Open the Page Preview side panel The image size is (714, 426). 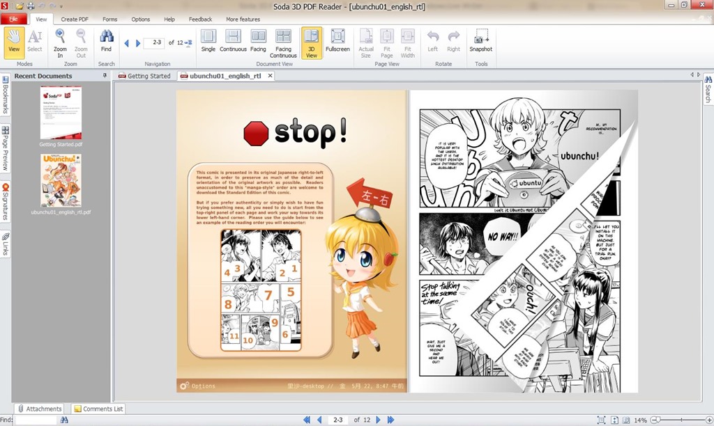click(x=6, y=148)
